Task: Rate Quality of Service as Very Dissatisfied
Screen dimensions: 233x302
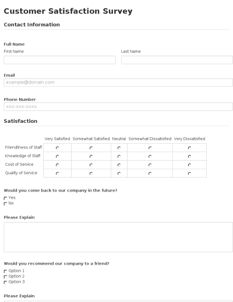Action: click(189, 173)
